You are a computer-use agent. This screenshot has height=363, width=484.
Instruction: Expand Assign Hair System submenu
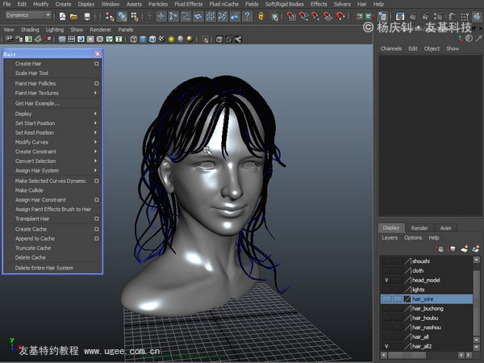pyautogui.click(x=95, y=170)
